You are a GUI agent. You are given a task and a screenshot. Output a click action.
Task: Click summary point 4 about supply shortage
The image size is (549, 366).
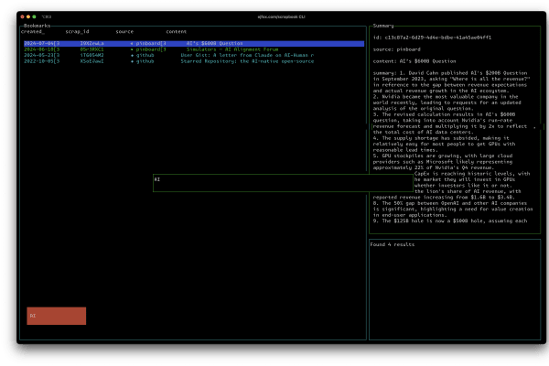444,144
